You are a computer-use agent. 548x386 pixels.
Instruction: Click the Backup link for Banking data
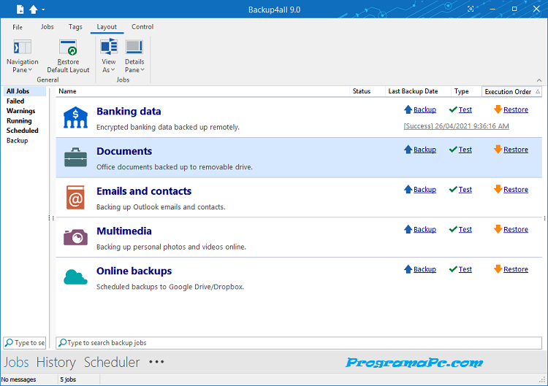tap(424, 110)
